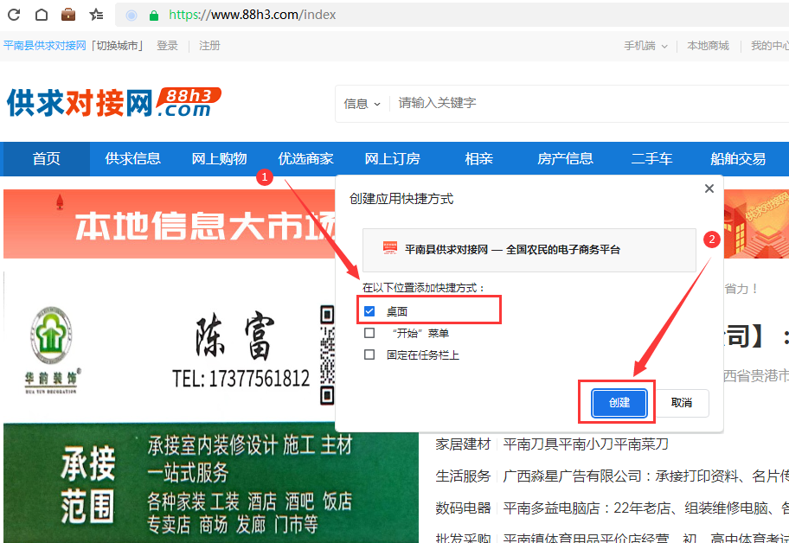This screenshot has width=789, height=543.
Task: Click the browser home icon
Action: (x=41, y=15)
